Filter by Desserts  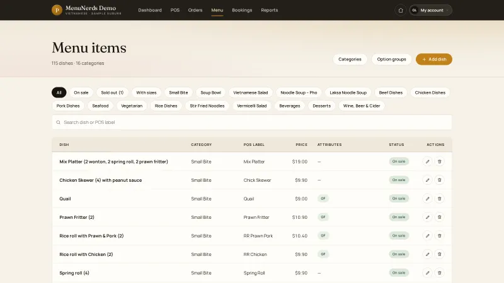(321, 106)
